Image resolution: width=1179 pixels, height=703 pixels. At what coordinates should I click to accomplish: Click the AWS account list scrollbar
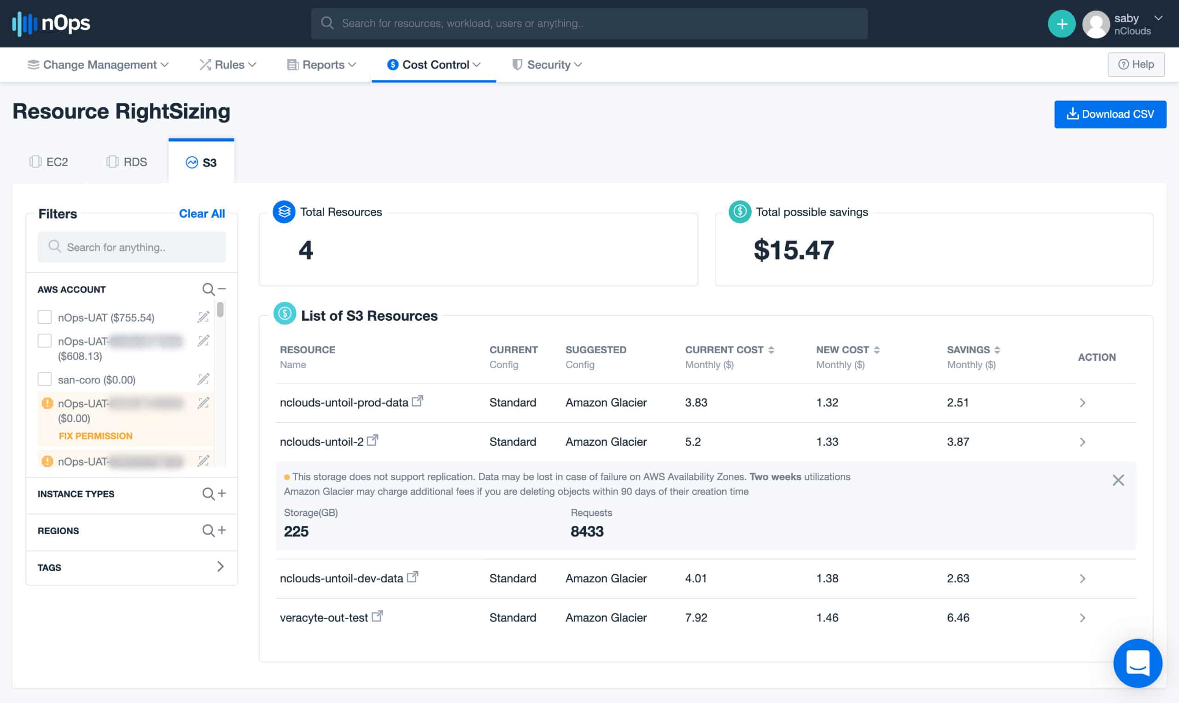tap(220, 310)
